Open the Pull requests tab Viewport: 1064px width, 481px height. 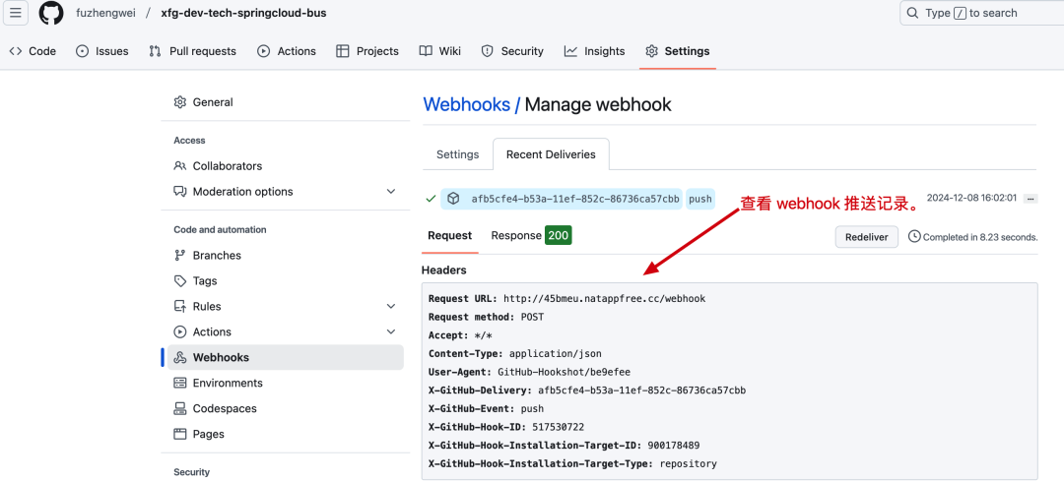click(193, 51)
